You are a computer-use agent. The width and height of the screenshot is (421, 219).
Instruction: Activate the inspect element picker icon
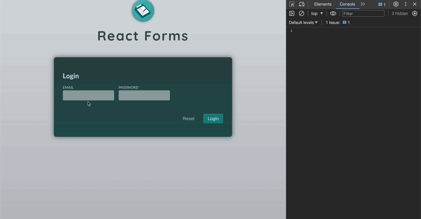click(292, 4)
